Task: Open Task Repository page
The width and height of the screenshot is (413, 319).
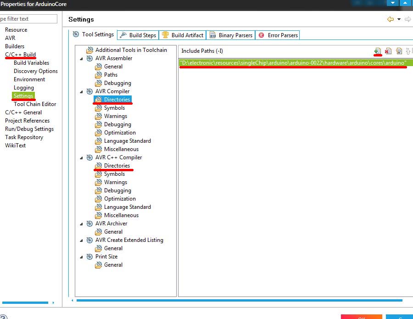Action: 24,137
